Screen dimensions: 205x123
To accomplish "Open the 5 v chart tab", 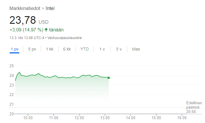I will (x=119, y=49).
